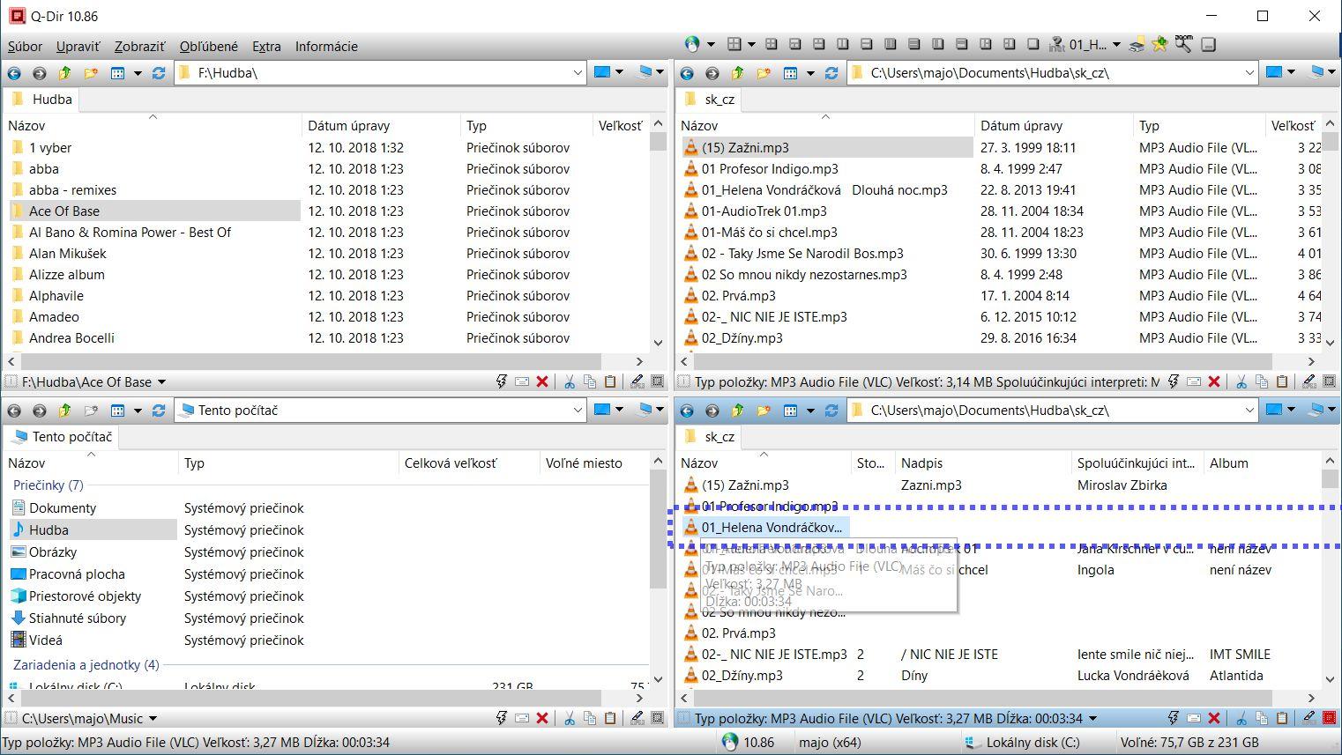Create new folder in F:\Hudba\ pane
The width and height of the screenshot is (1342, 755).
pyautogui.click(x=90, y=73)
